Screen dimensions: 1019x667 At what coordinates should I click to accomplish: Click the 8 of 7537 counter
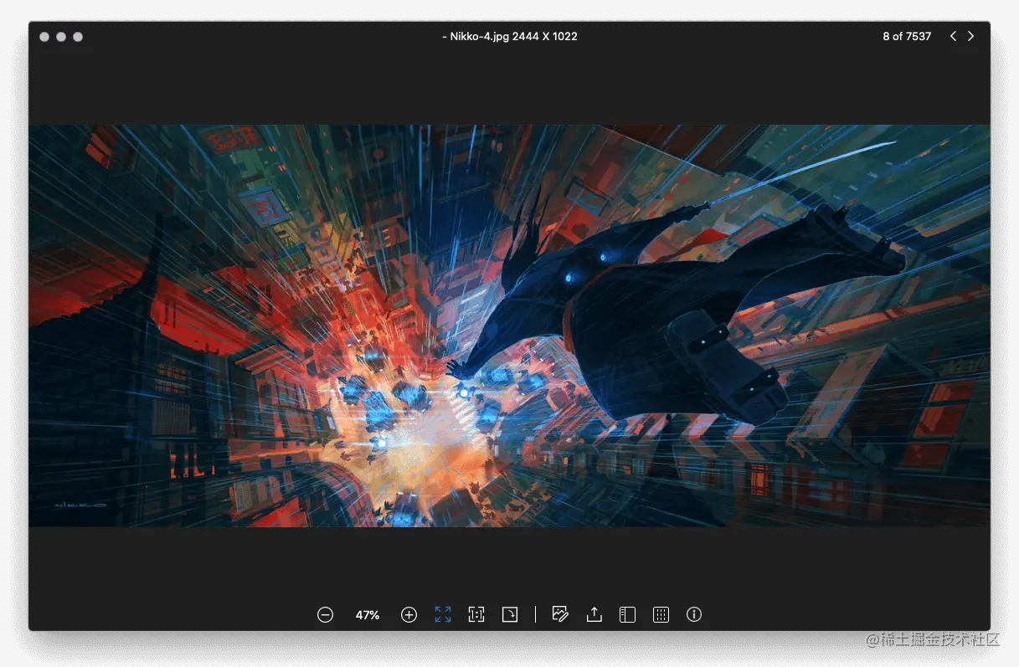(907, 36)
